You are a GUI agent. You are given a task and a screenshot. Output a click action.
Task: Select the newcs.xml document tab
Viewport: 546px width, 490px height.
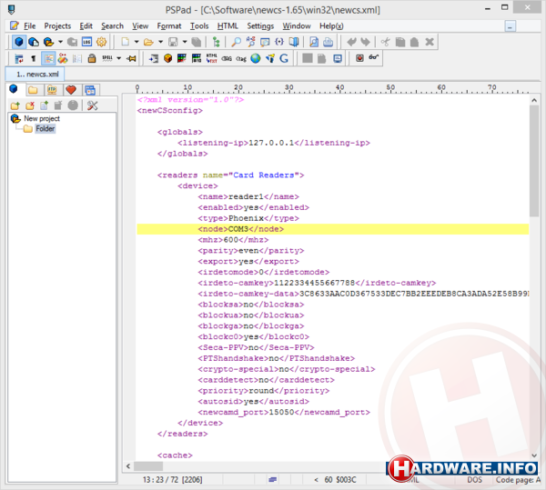pyautogui.click(x=35, y=74)
